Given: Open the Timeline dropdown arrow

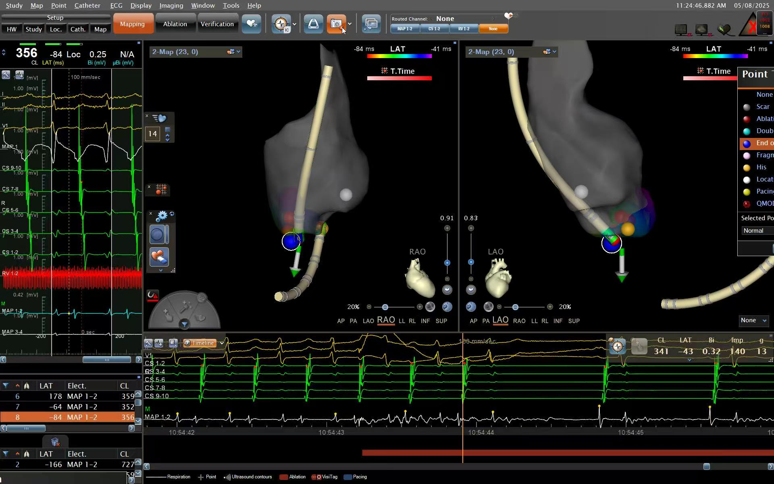Looking at the screenshot, I should 222,343.
